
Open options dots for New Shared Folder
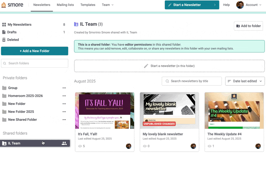coord(64,120)
